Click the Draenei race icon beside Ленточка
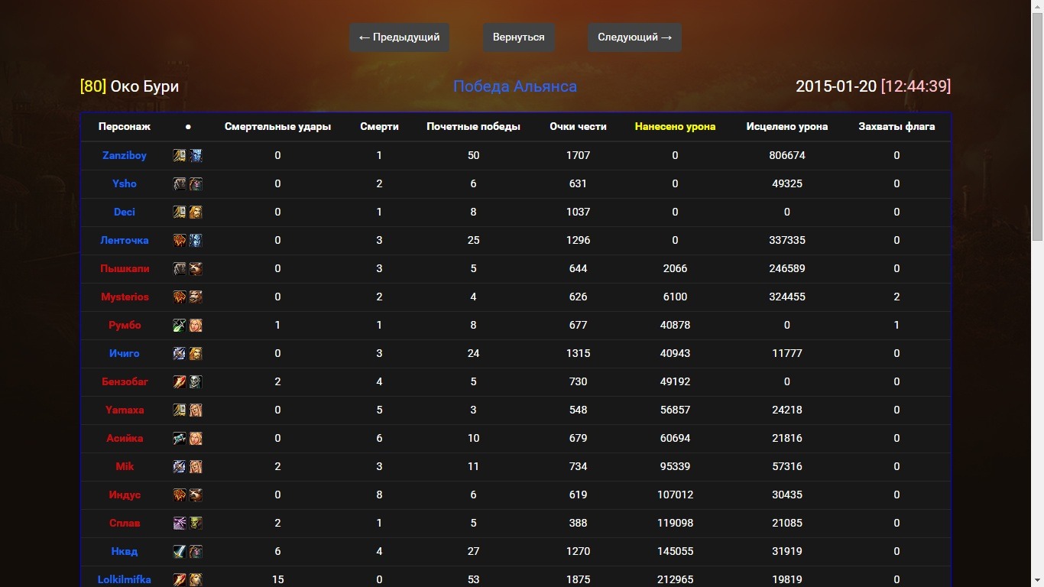The width and height of the screenshot is (1044, 587). (196, 241)
